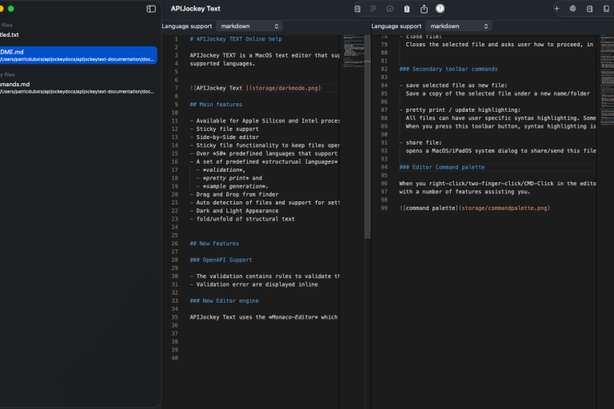Click the clipboard paste toolbar icon
614x409 pixels.
pyautogui.click(x=407, y=9)
